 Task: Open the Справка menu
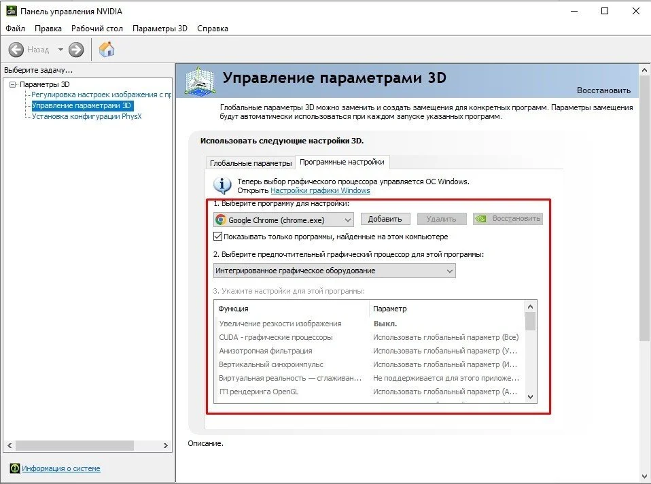point(213,29)
